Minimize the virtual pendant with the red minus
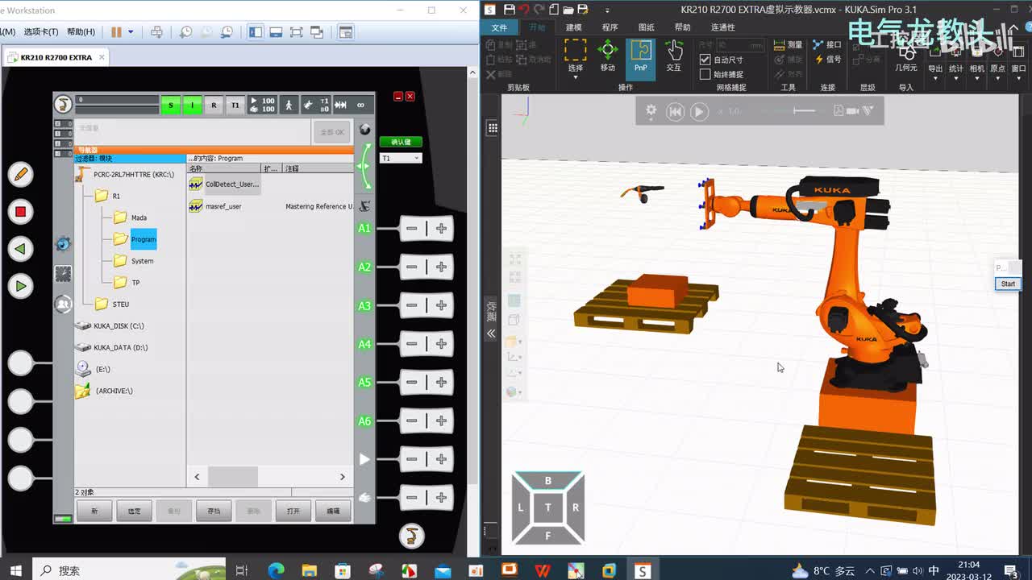This screenshot has width=1032, height=580. click(398, 97)
